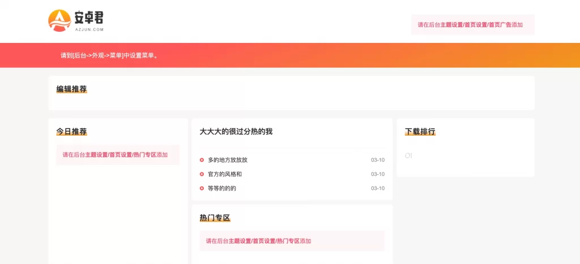Click the menu notice 请到[后台->外观->菜单]中设置菜单。
The image size is (580, 264).
pyautogui.click(x=109, y=56)
